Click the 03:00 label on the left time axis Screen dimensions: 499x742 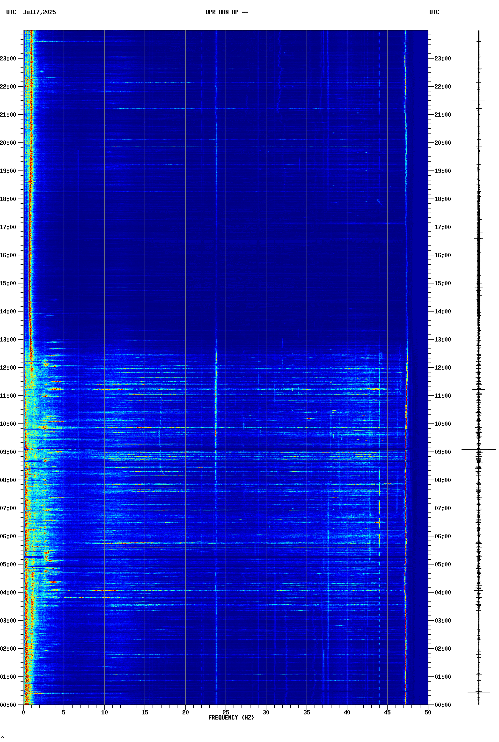pos(8,621)
